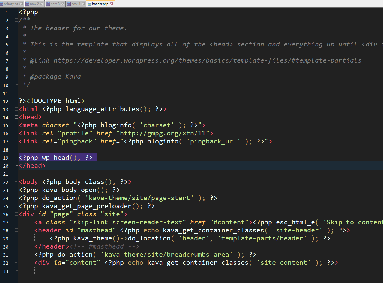Collapse the html element fold marker on line 13
The image size is (383, 283).
tap(16, 109)
